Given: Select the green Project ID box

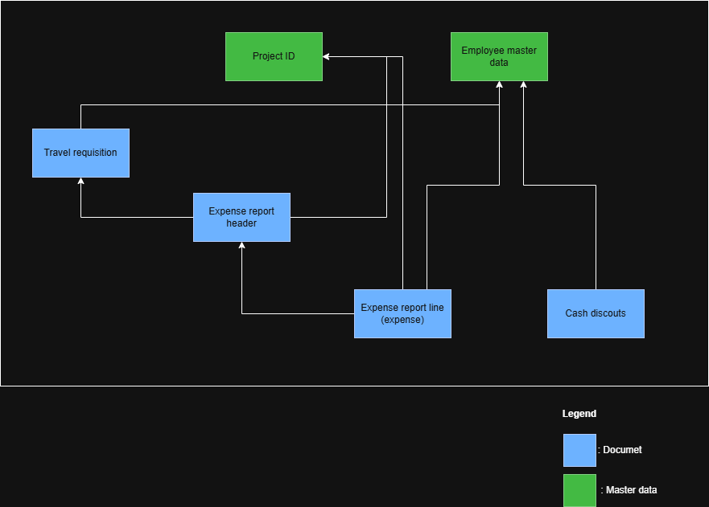Looking at the screenshot, I should [x=274, y=56].
